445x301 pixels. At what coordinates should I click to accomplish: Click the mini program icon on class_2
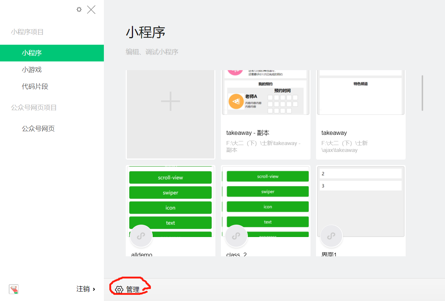[x=236, y=236]
